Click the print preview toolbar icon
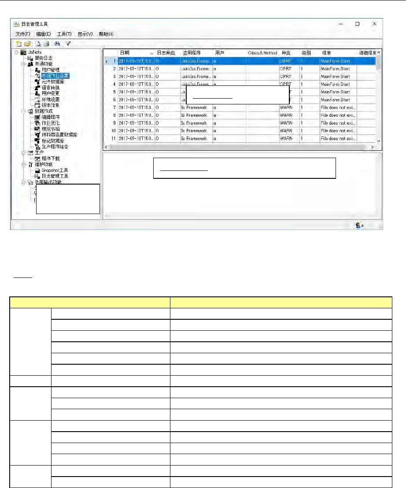406x488 pixels. coord(37,44)
